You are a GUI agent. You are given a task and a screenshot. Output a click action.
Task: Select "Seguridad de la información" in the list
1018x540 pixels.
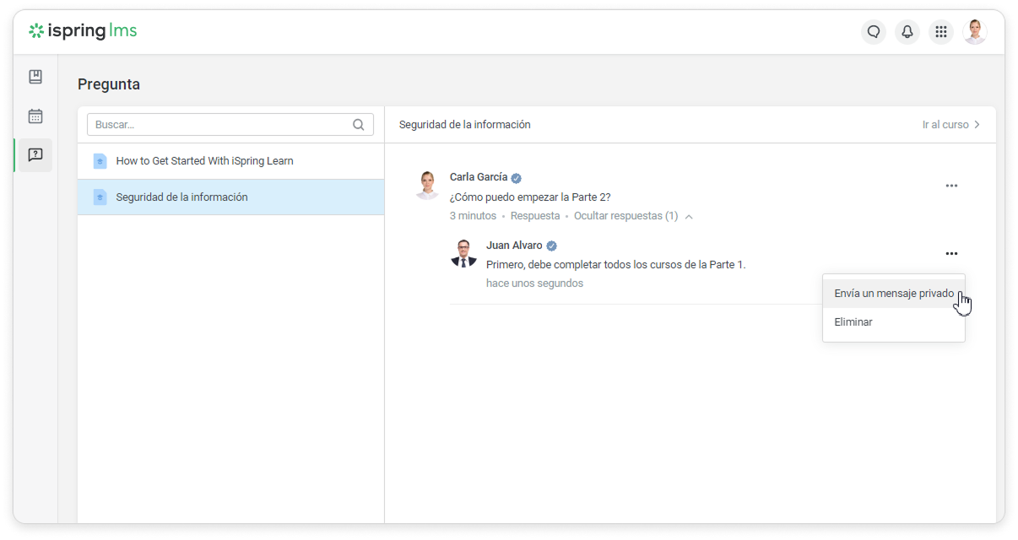point(181,197)
